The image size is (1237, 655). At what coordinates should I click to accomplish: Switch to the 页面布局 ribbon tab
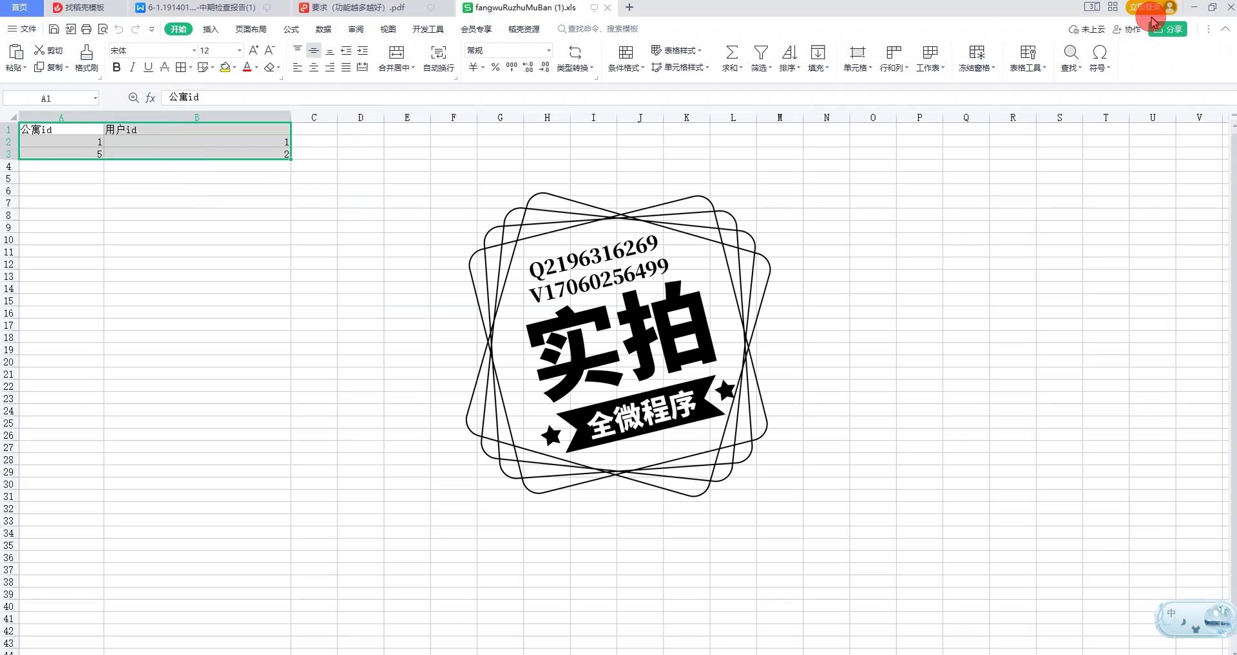coord(251,29)
